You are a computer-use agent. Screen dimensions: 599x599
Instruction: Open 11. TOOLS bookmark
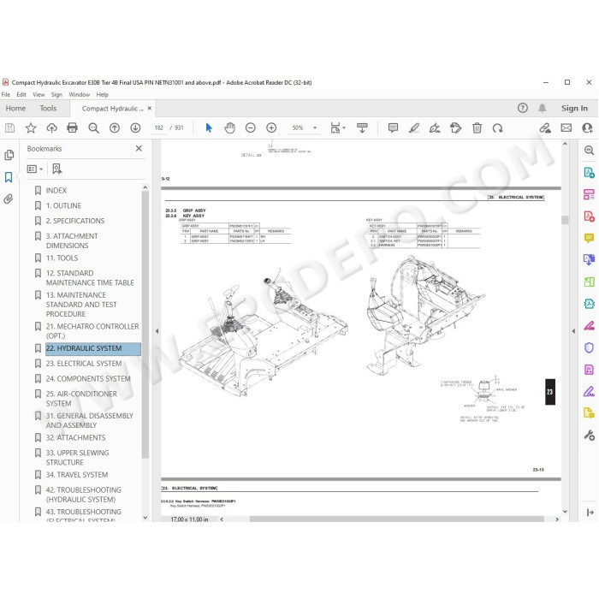pyautogui.click(x=62, y=258)
